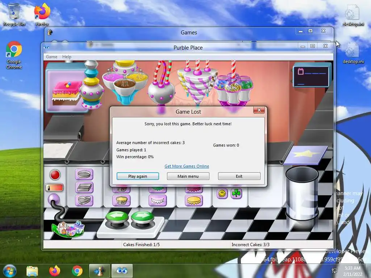Minimize the Purble Place window
This screenshot has width=371, height=278.
pyautogui.click(x=303, y=46)
